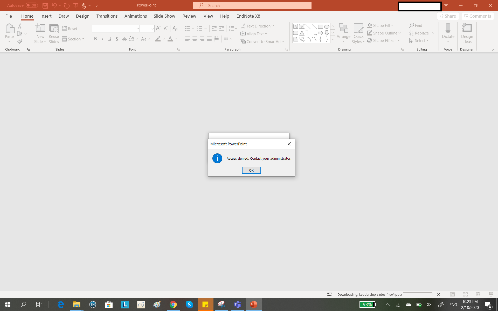Click the Format Painter brush icon
498x311 pixels.
(x=20, y=41)
